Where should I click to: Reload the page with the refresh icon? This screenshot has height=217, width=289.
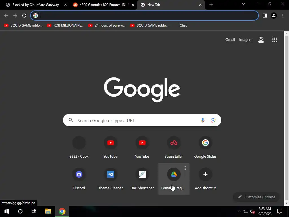click(24, 16)
